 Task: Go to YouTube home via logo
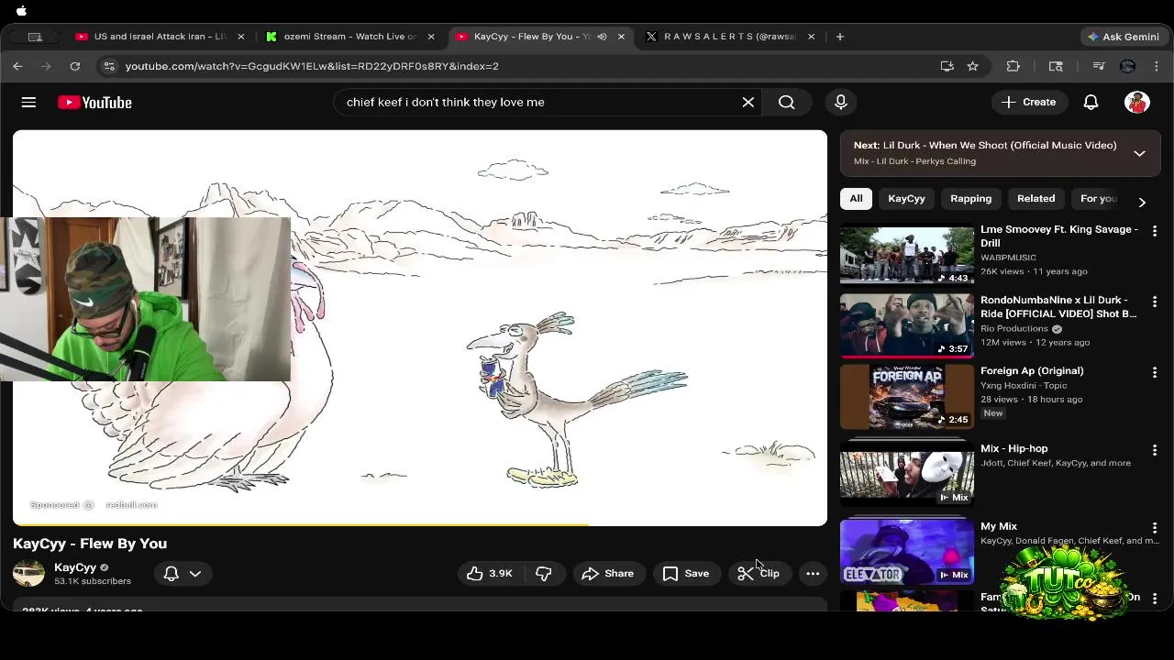click(94, 102)
